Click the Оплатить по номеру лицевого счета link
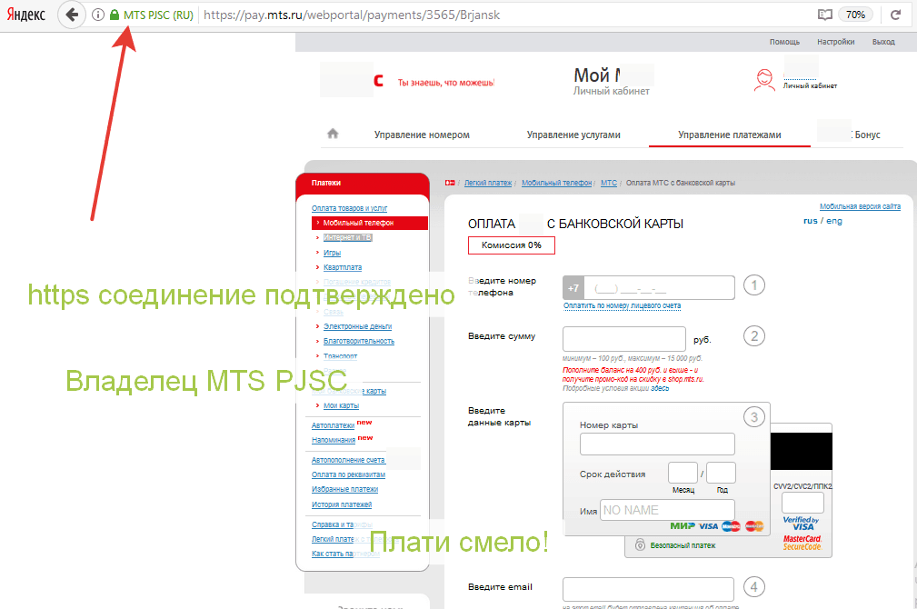This screenshot has width=917, height=609. (622, 305)
